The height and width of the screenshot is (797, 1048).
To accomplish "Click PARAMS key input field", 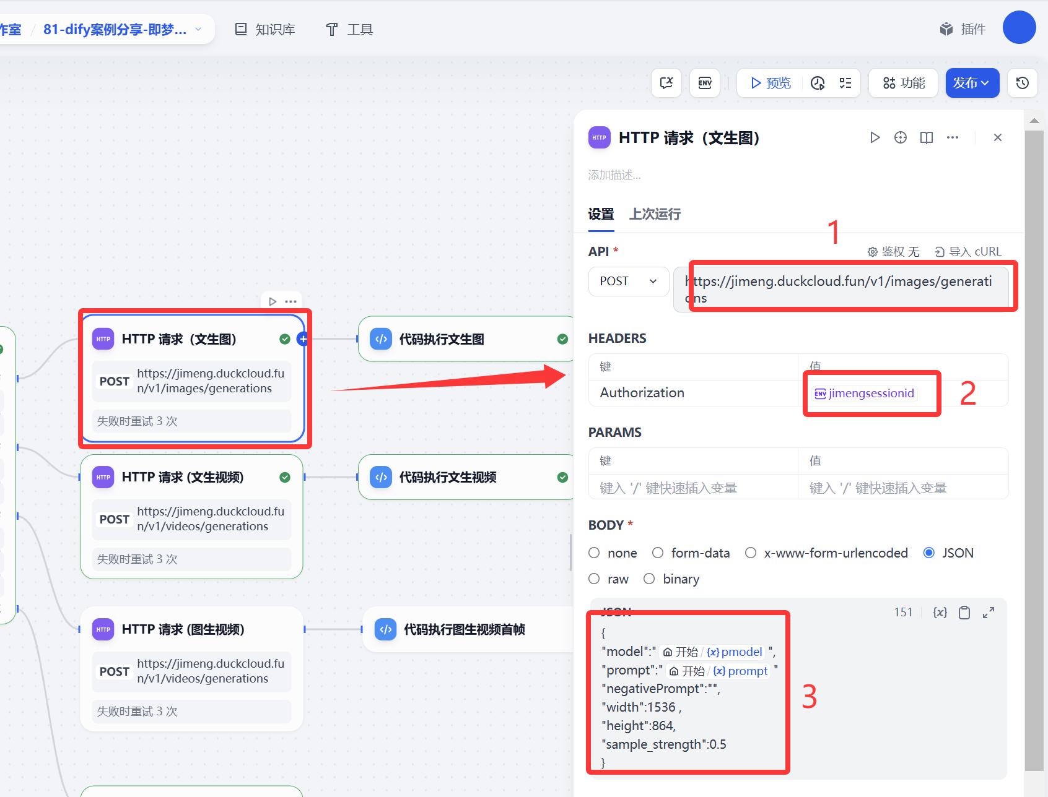I will pyautogui.click(x=693, y=488).
